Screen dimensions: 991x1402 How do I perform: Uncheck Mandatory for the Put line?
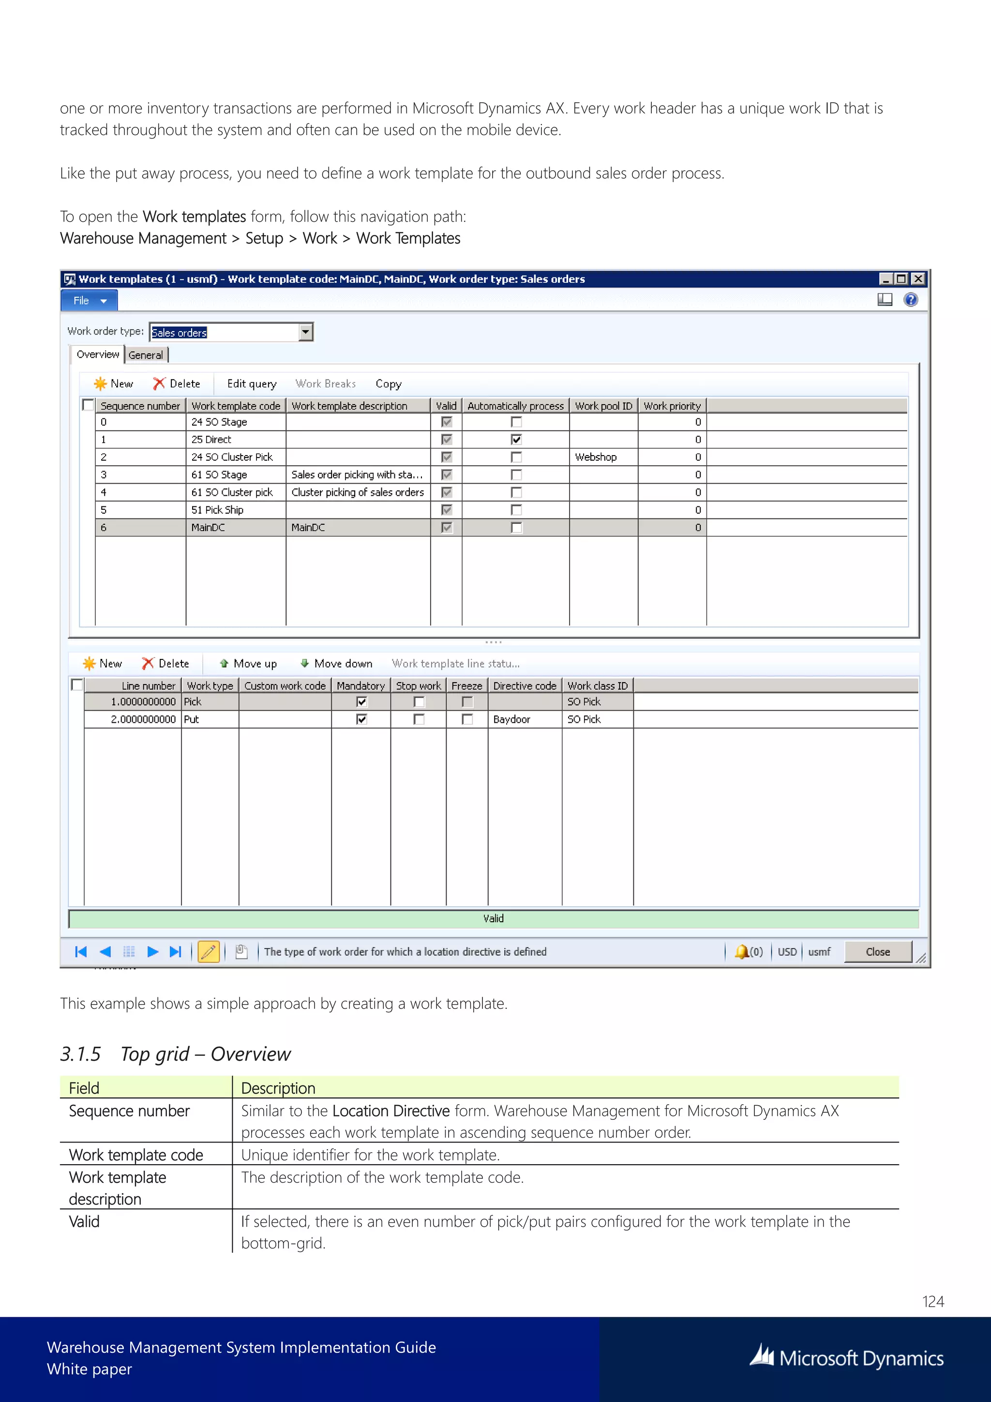click(x=361, y=719)
